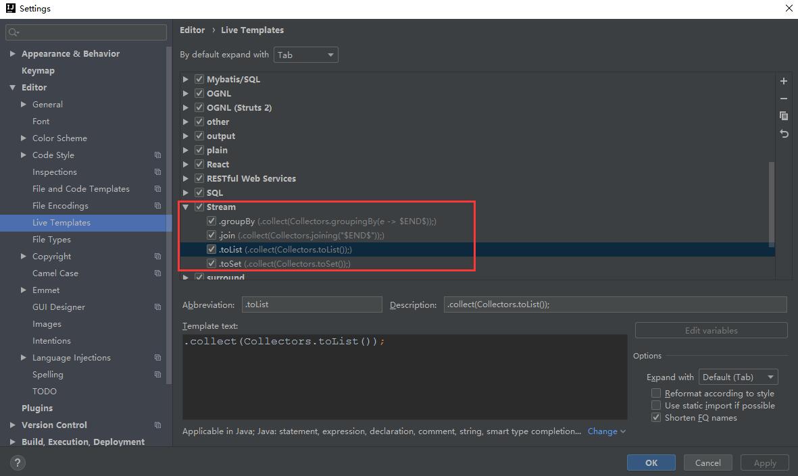798x476 pixels.
Task: Open the Keymap settings page
Action: [38, 71]
